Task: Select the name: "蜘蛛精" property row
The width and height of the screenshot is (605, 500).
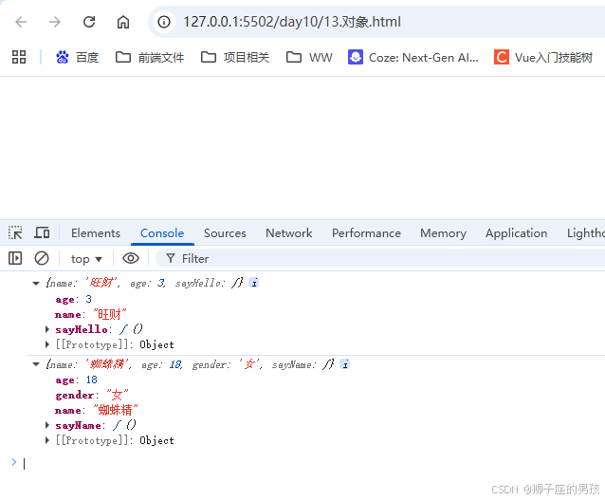Action: 97,410
